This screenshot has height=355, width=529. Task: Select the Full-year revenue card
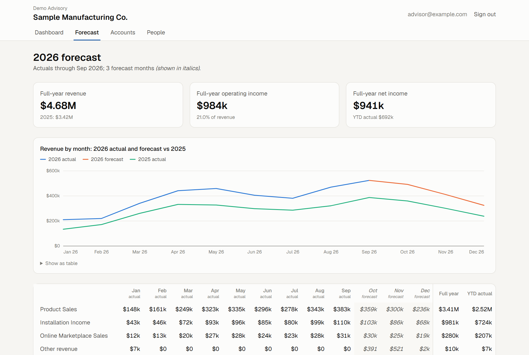[x=108, y=105]
